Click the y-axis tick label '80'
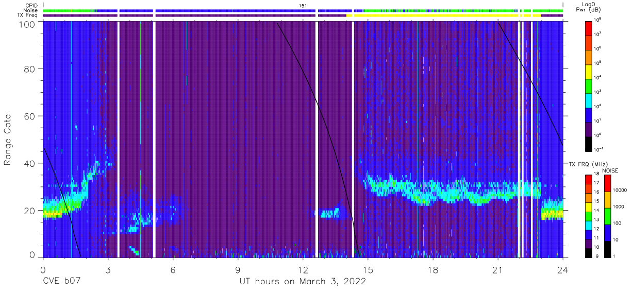 point(30,69)
